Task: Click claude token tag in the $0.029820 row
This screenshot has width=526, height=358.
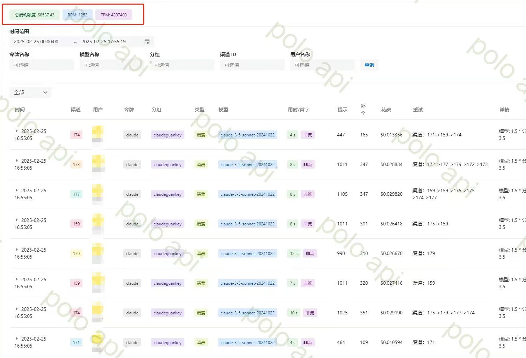Action: click(132, 194)
